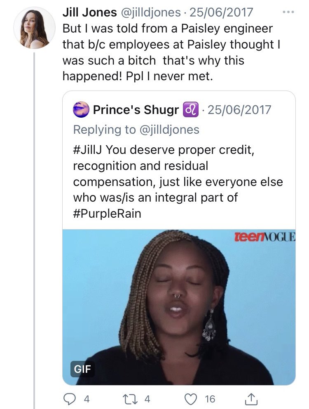Open Jill Jones profile picture
The image size is (309, 409).
point(34,28)
